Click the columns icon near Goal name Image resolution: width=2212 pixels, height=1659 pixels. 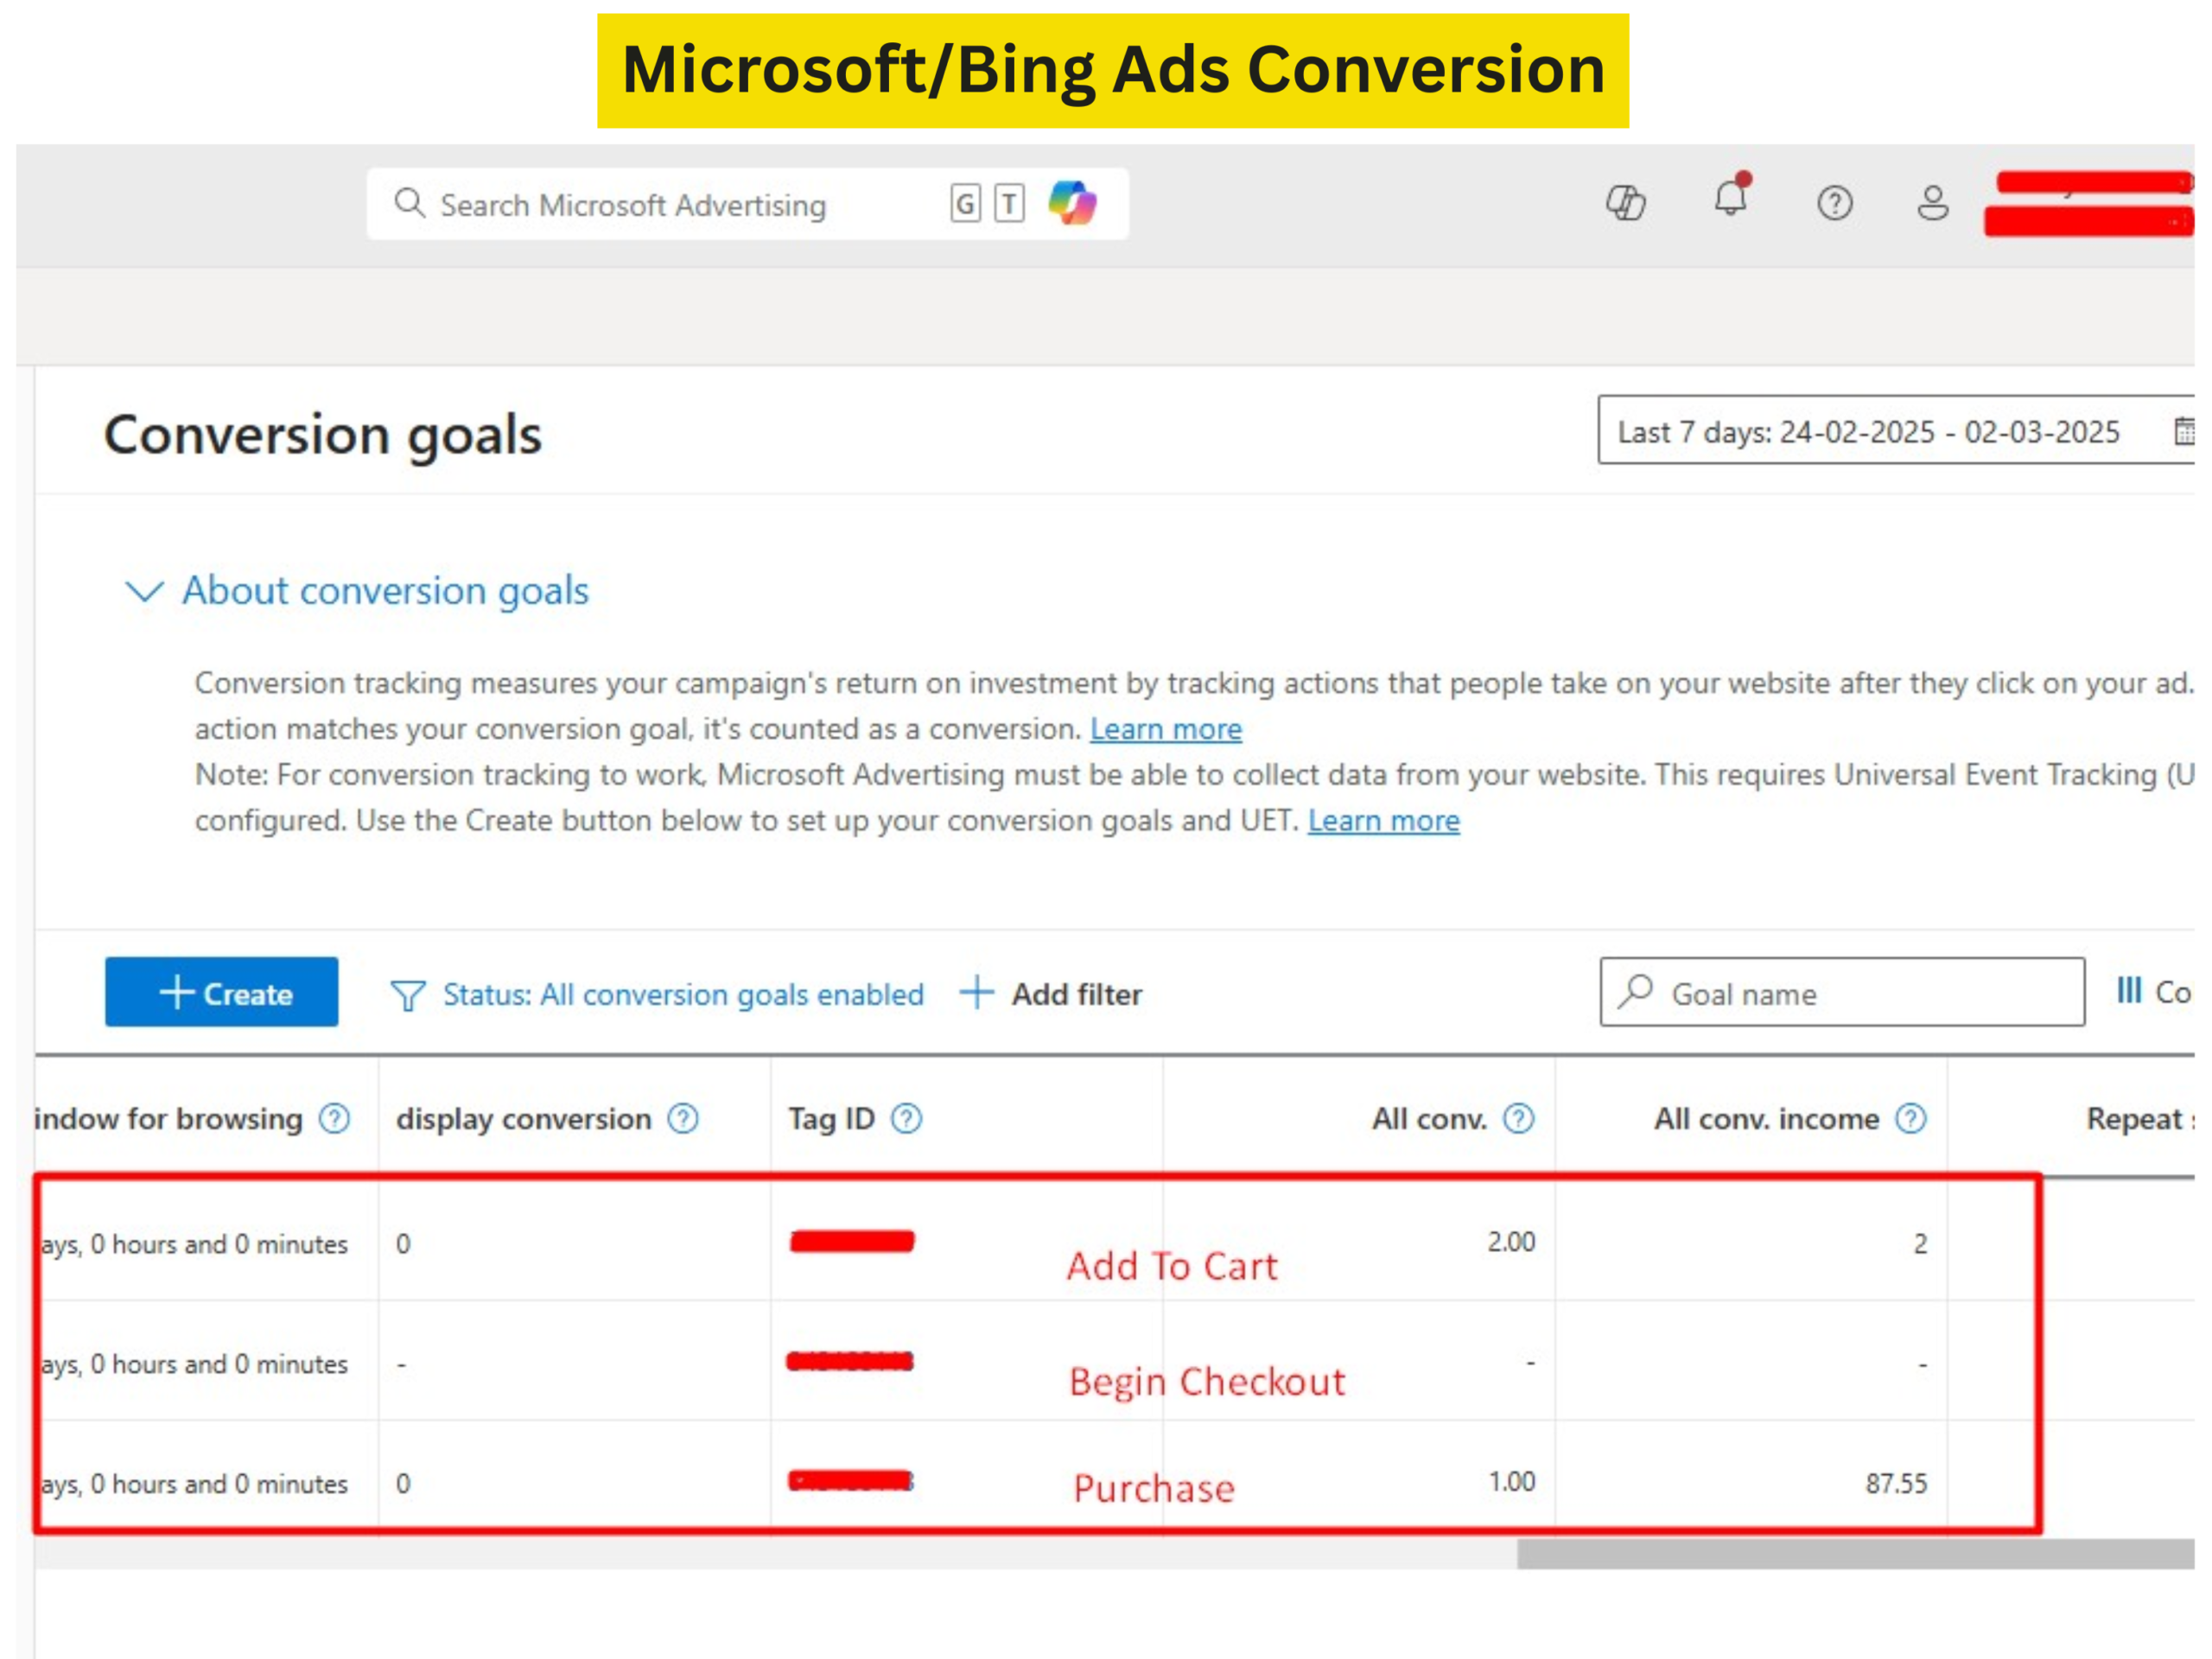(x=2129, y=991)
